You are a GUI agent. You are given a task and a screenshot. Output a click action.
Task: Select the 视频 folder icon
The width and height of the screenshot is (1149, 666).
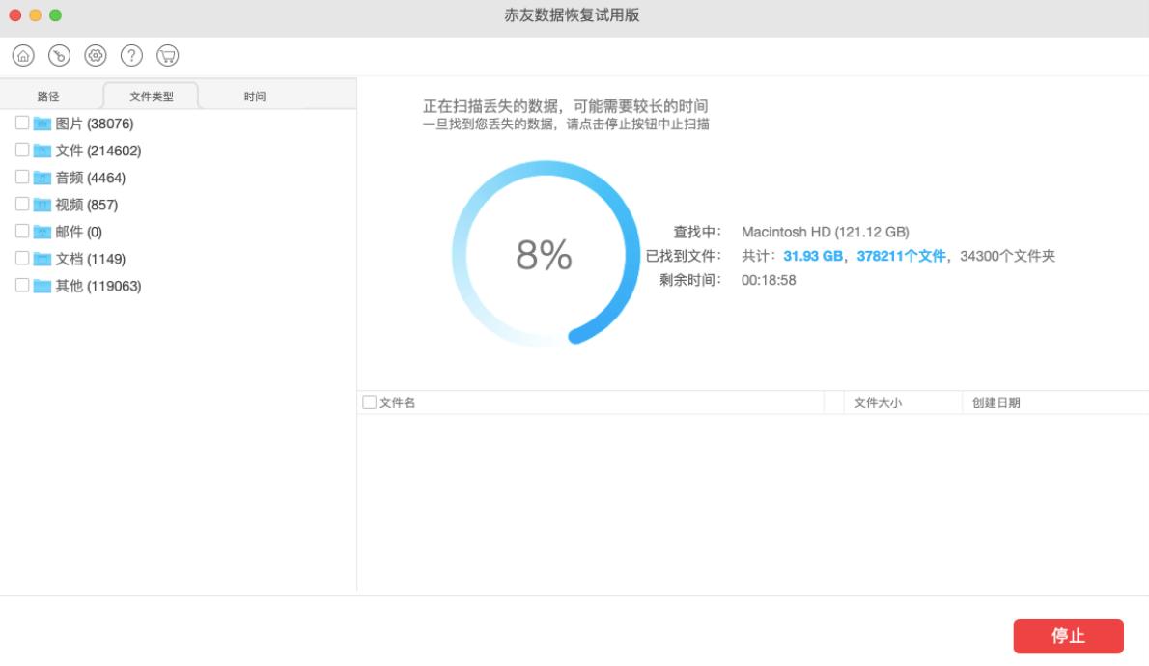pos(42,206)
